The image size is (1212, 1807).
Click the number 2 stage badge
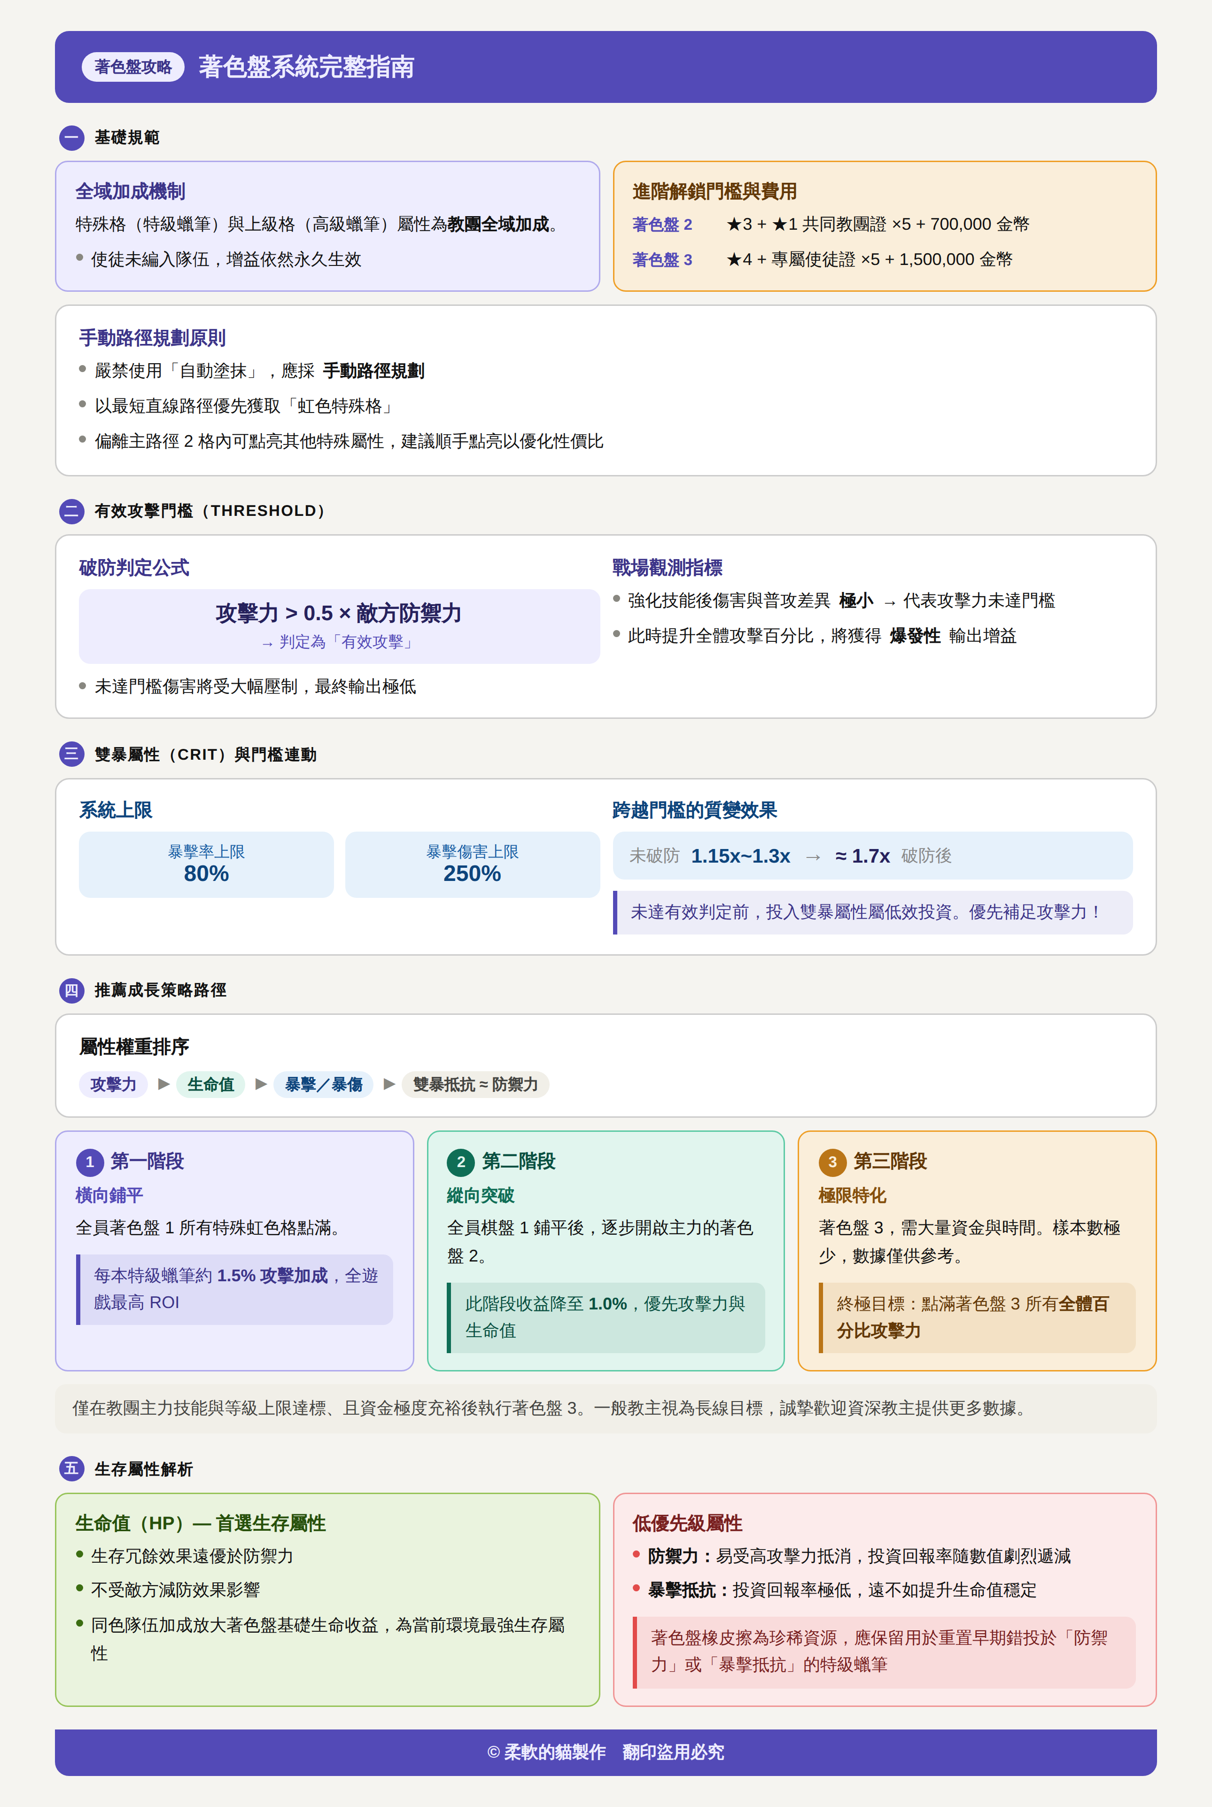click(461, 1161)
